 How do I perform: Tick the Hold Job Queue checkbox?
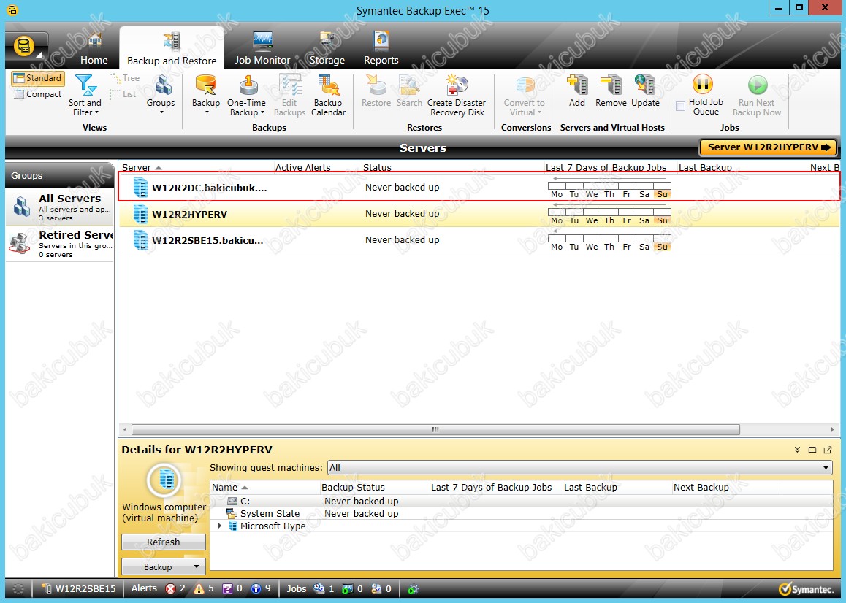[680, 107]
